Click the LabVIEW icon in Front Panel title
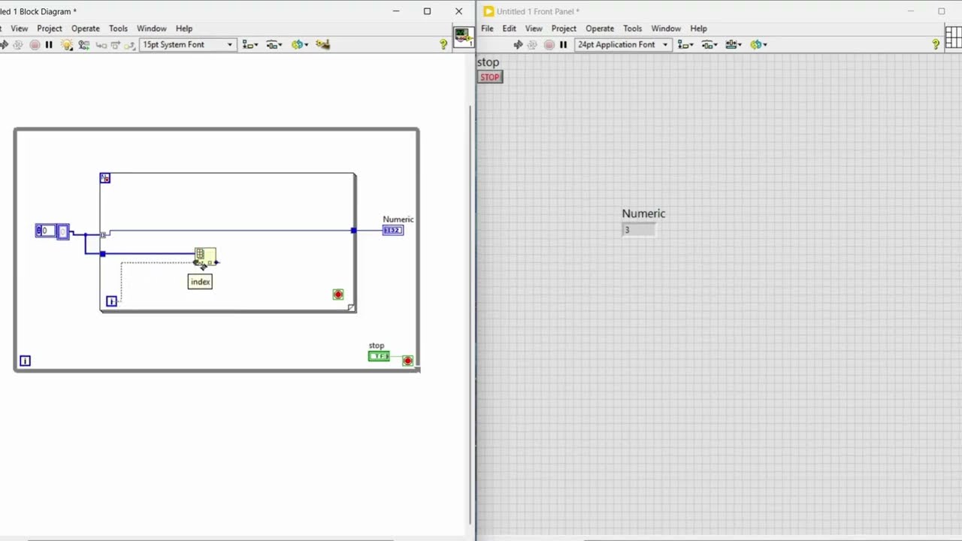The height and width of the screenshot is (541, 962). [x=489, y=11]
